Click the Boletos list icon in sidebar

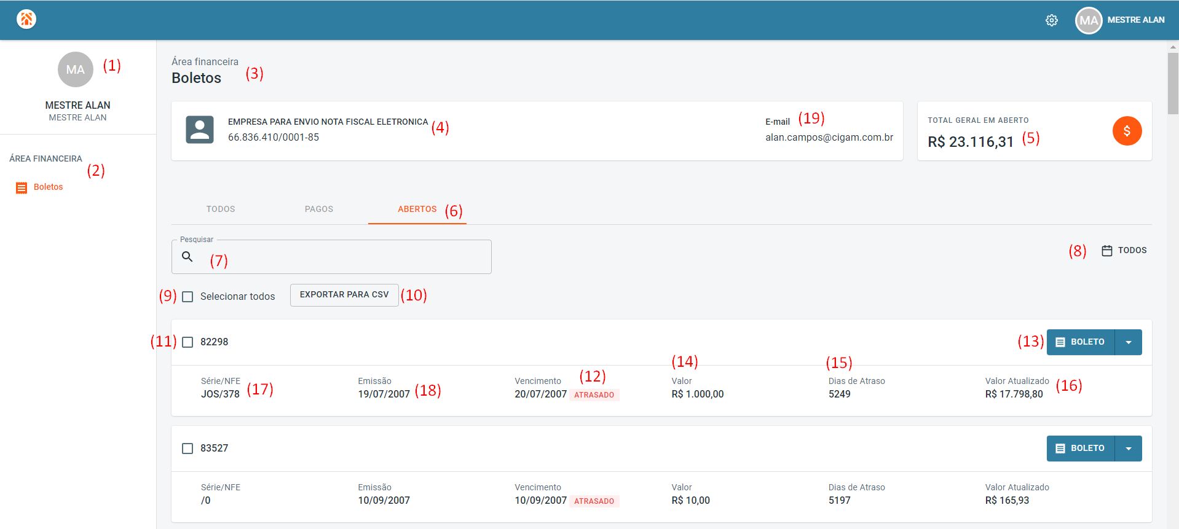(22, 187)
